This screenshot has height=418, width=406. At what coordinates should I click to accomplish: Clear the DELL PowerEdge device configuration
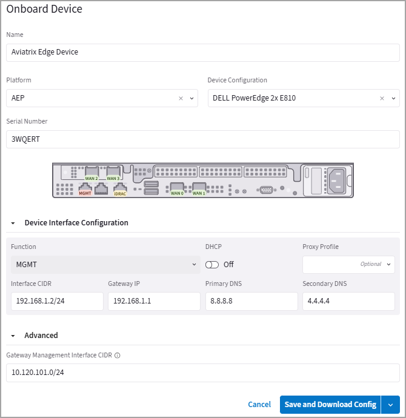click(382, 98)
